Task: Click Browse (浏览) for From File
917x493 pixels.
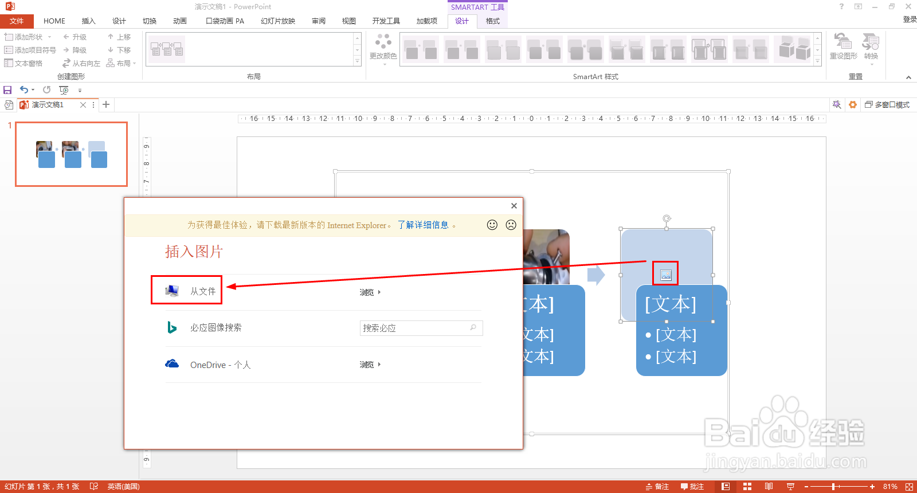Action: [370, 292]
